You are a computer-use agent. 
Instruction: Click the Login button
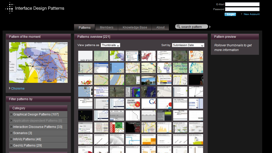[x=230, y=14]
